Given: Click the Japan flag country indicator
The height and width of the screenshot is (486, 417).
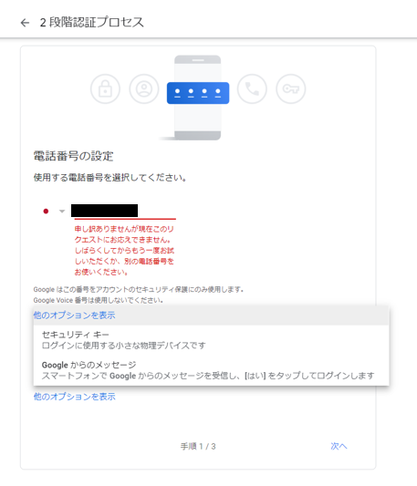Looking at the screenshot, I should 46,212.
